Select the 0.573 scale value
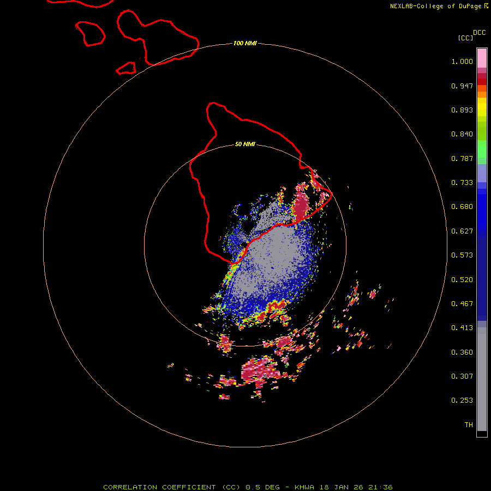 (x=462, y=255)
